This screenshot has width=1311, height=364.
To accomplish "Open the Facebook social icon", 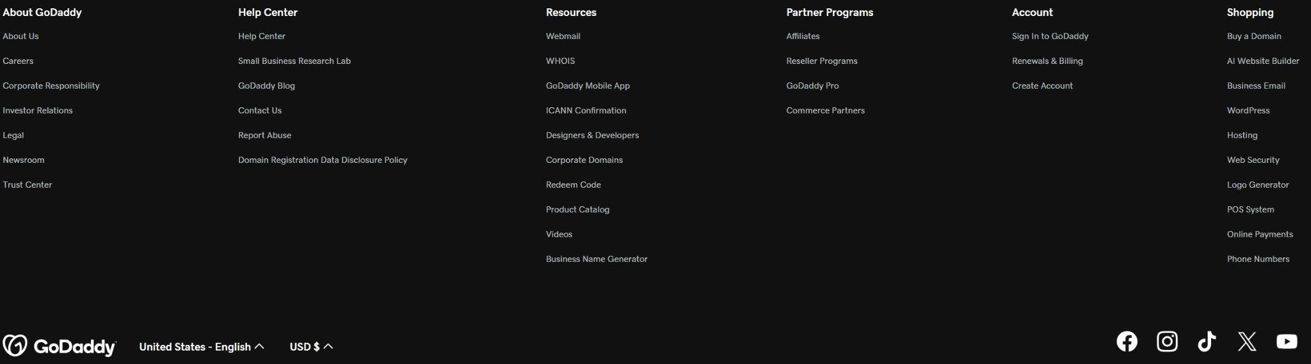I will pos(1127,342).
